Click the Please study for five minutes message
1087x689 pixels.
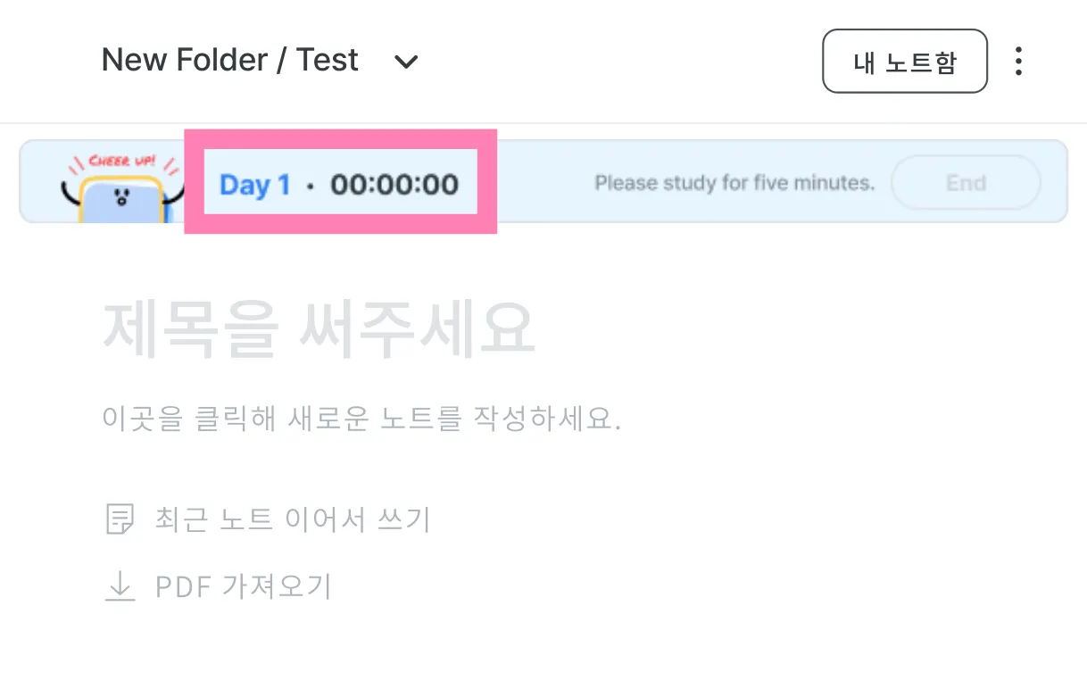734,184
